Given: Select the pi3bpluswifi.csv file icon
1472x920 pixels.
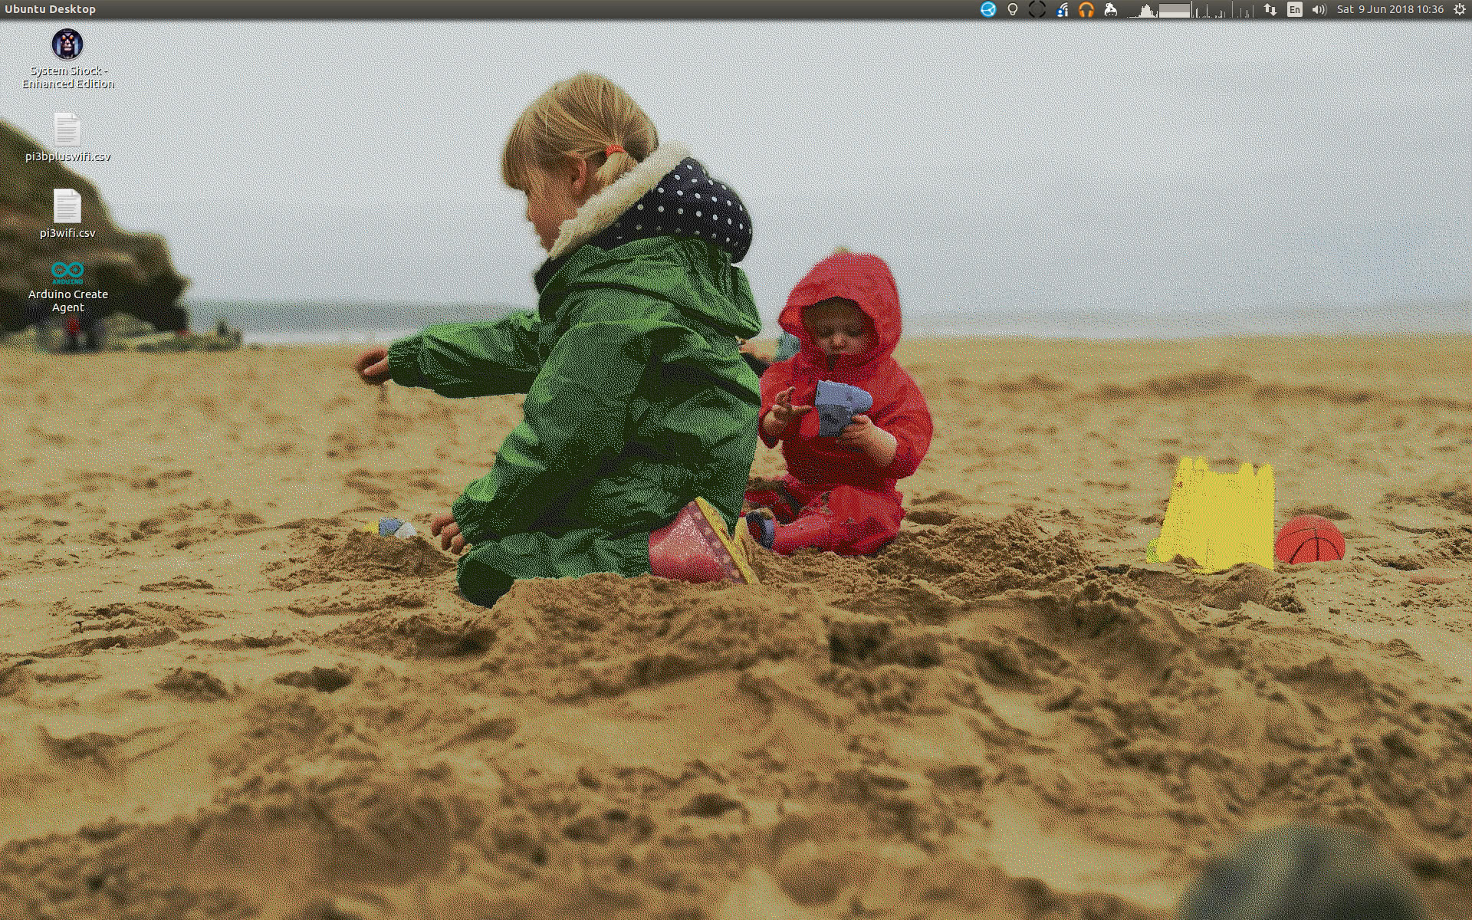Looking at the screenshot, I should click(x=67, y=130).
